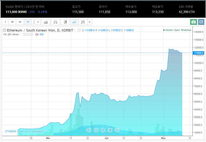This screenshot has width=206, height=142.
Task: Toggle visibility eye of Ethereum series
Action: point(79,30)
